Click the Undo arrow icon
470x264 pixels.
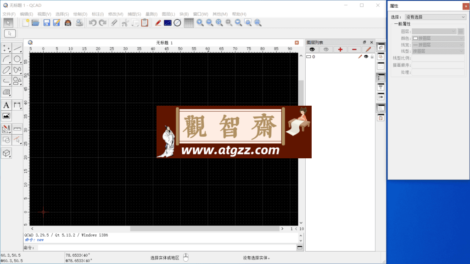[x=93, y=23]
